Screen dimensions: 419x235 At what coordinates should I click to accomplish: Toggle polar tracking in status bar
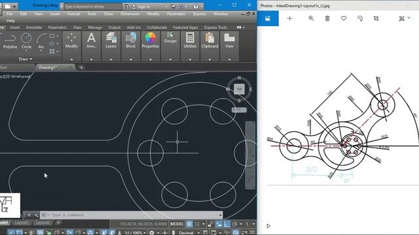[234, 224]
